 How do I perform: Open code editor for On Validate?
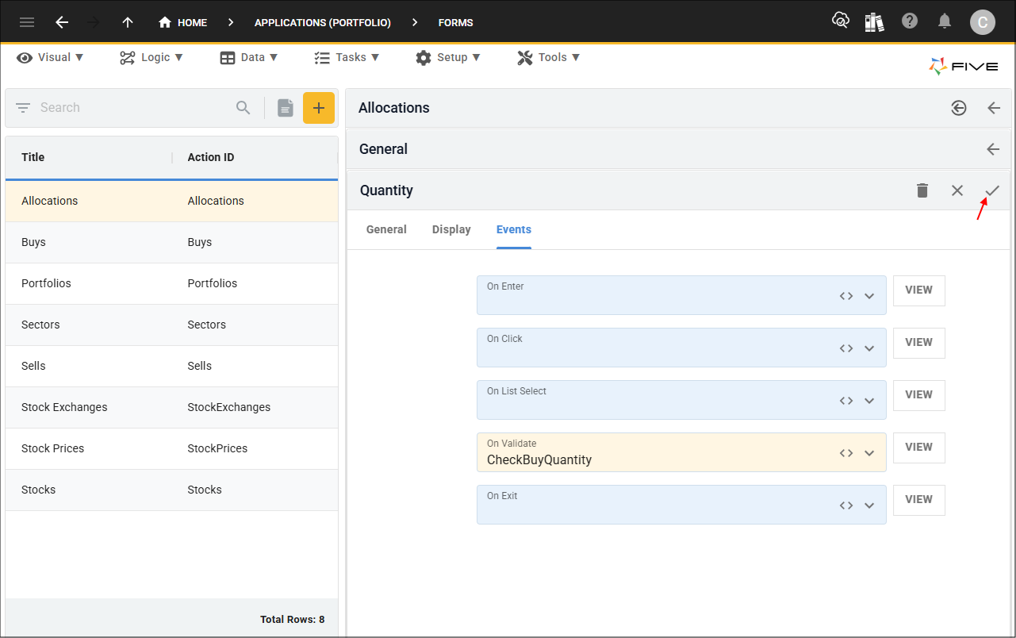[x=846, y=453]
